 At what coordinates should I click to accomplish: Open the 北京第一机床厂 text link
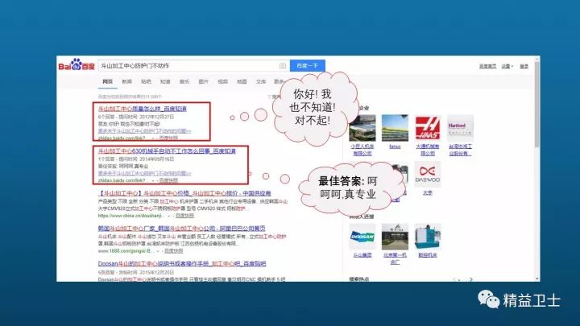[395, 258]
